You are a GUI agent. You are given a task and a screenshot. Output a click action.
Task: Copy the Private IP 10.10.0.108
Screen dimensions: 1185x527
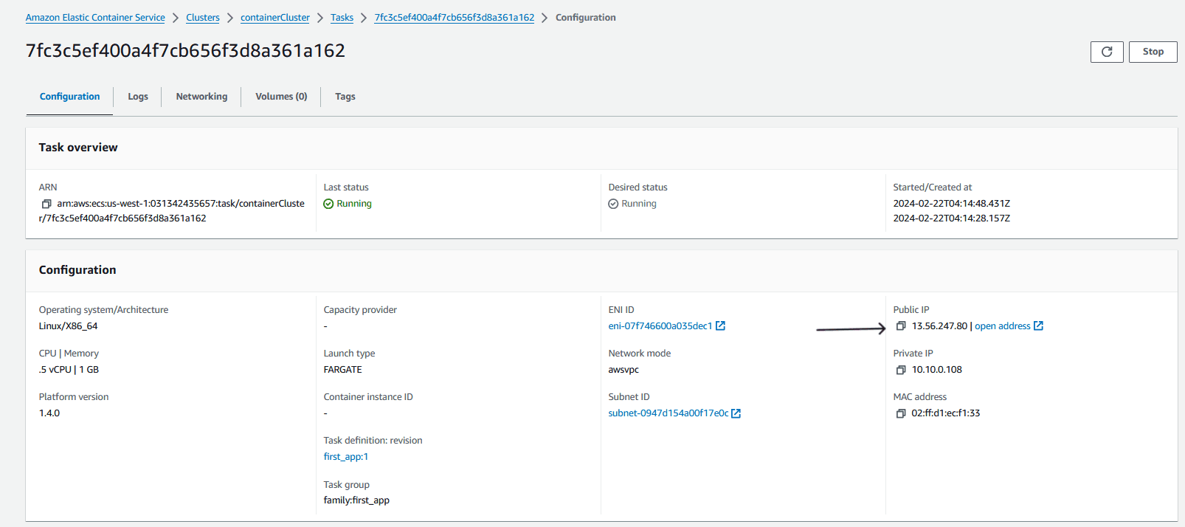coord(900,370)
